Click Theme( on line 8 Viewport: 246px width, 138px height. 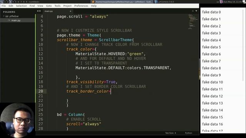click(x=94, y=35)
